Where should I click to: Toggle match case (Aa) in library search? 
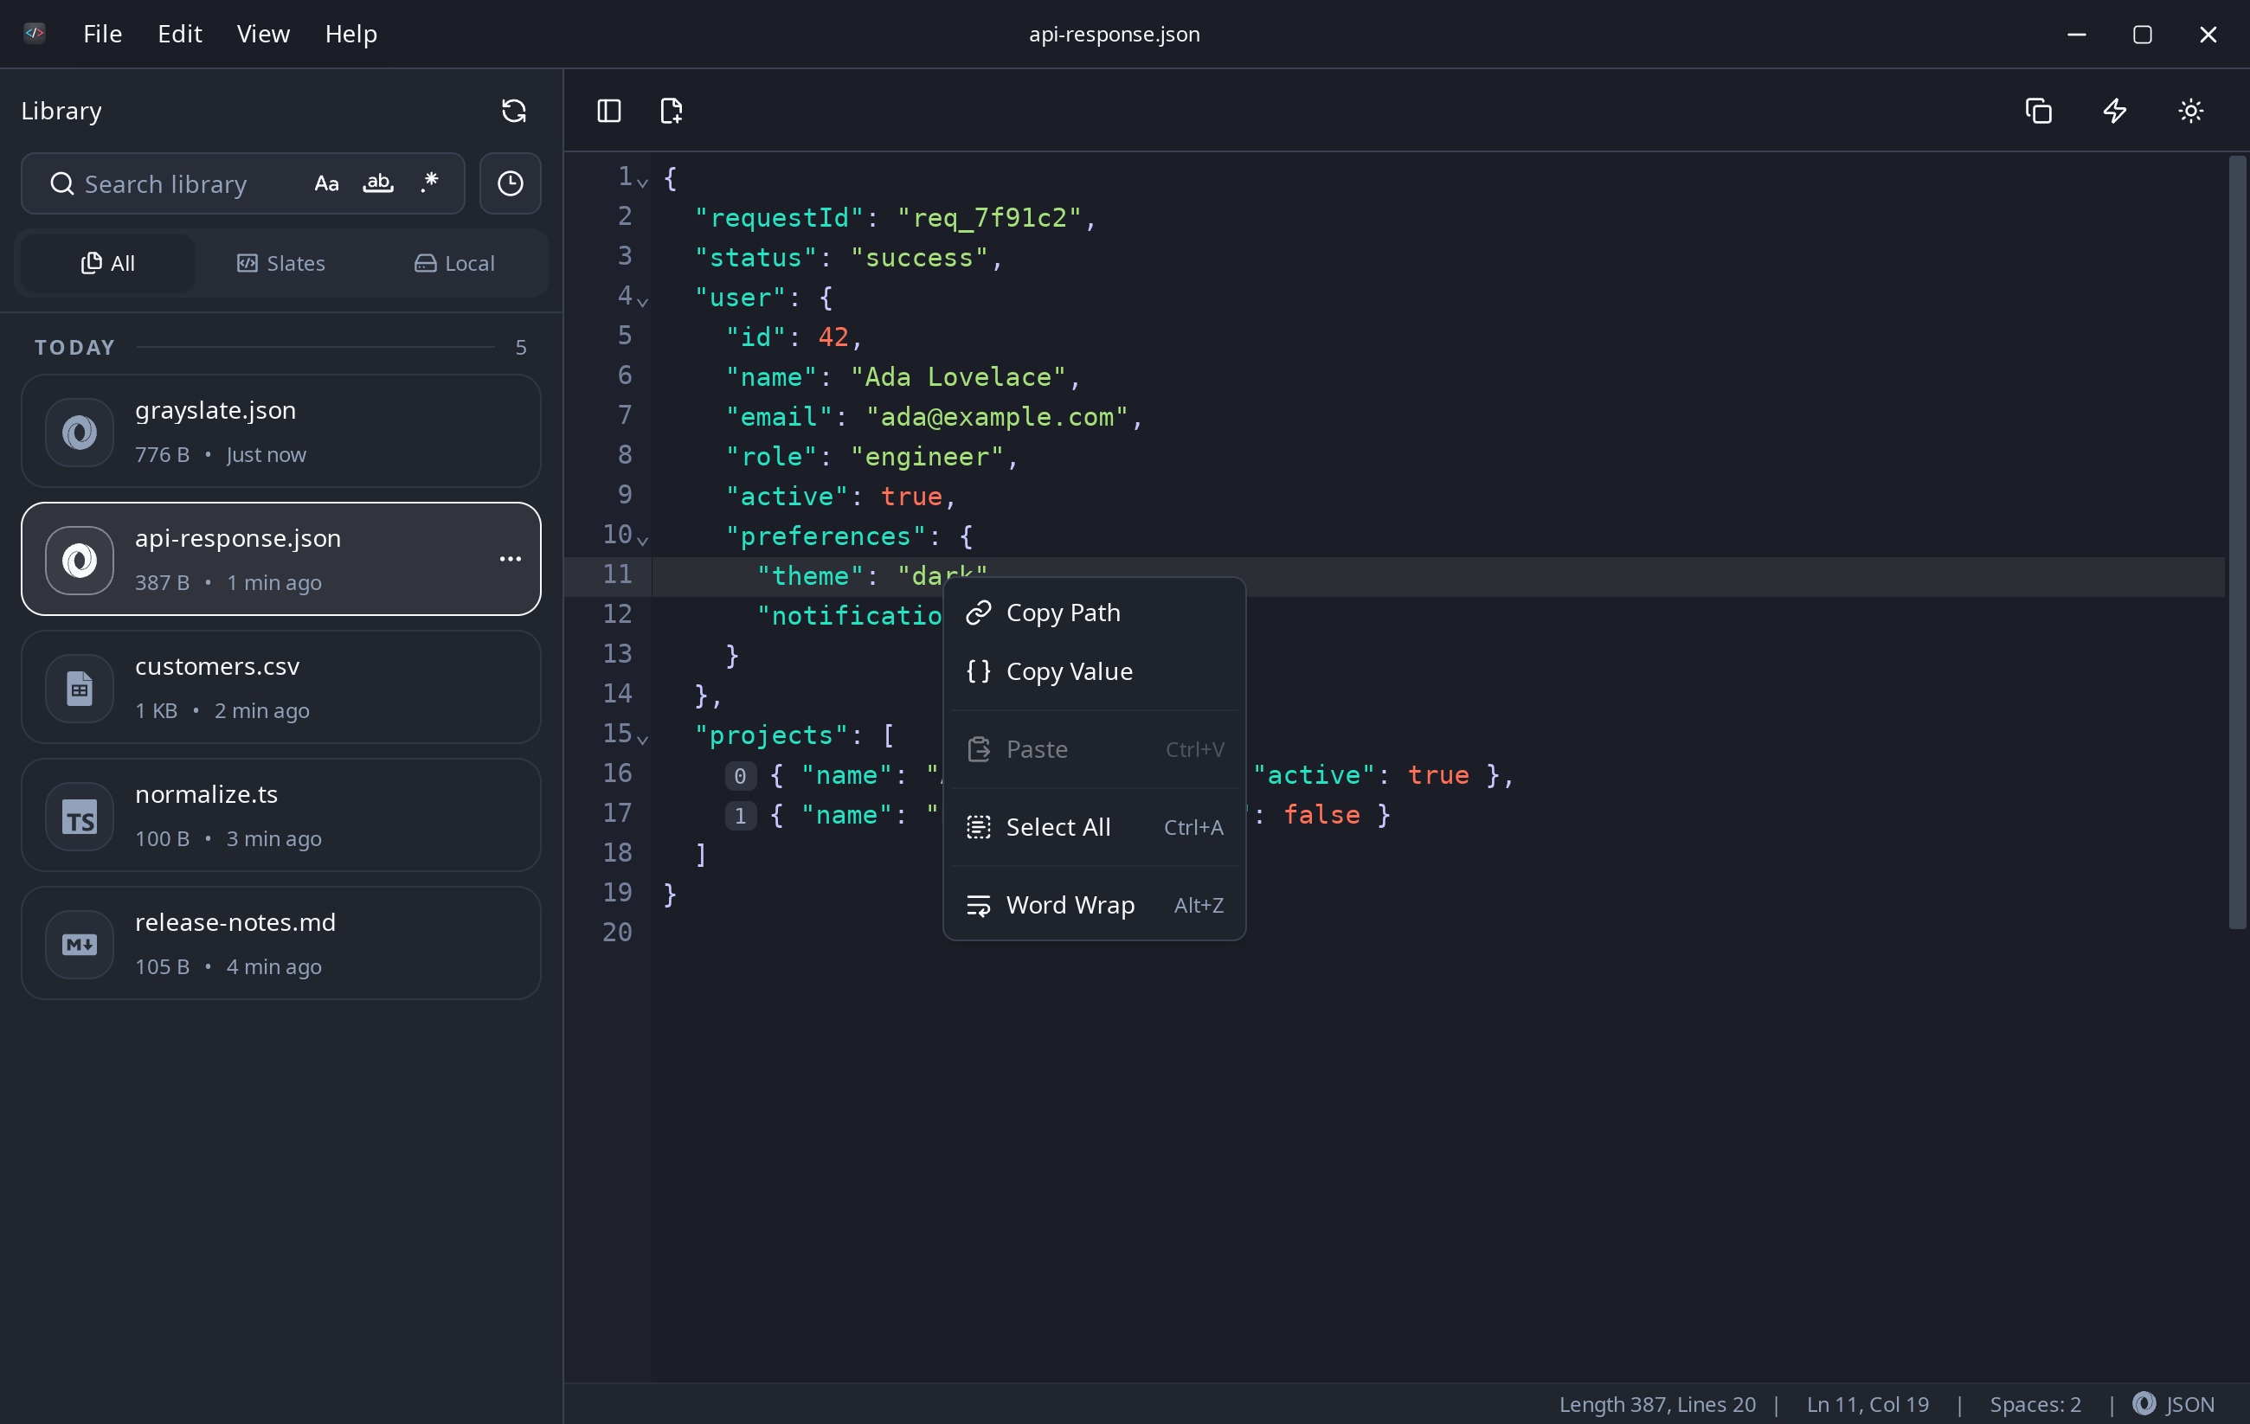[326, 184]
